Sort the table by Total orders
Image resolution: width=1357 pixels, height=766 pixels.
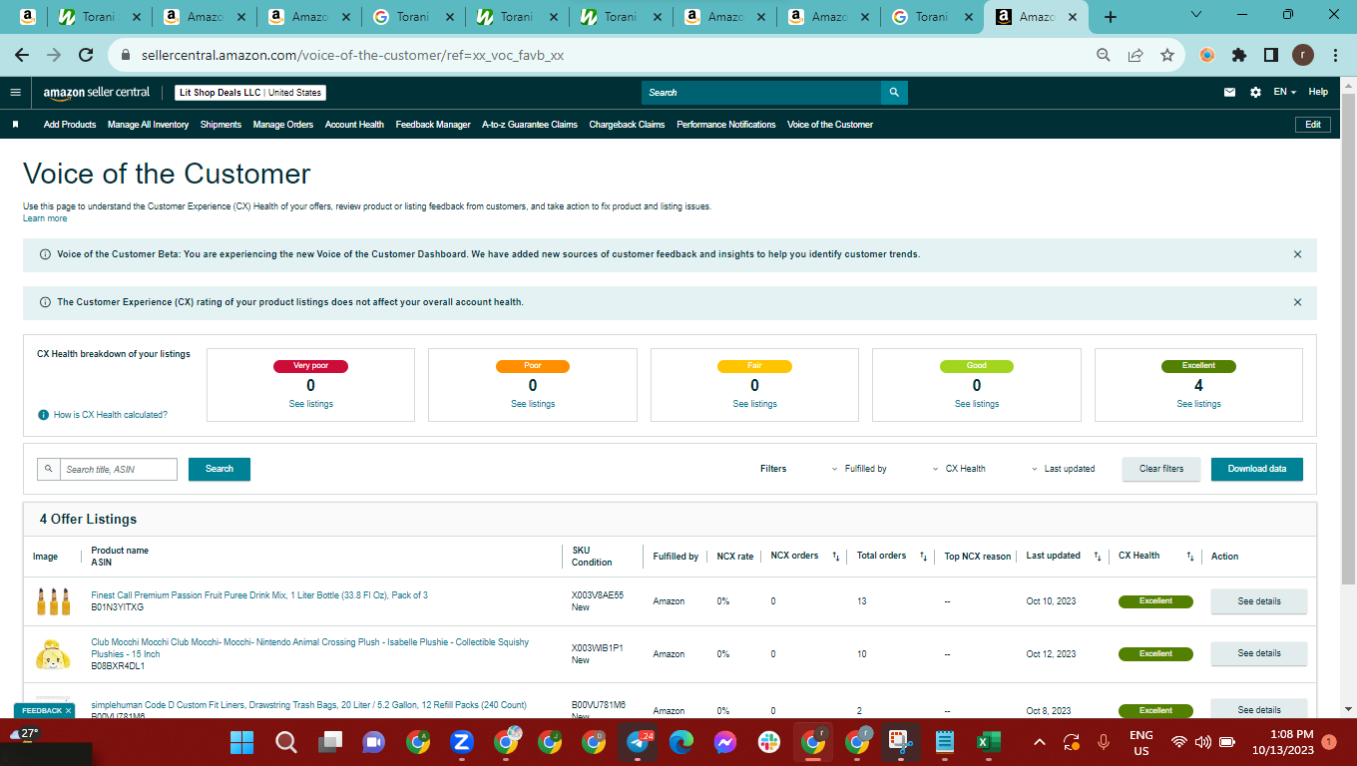pos(924,557)
